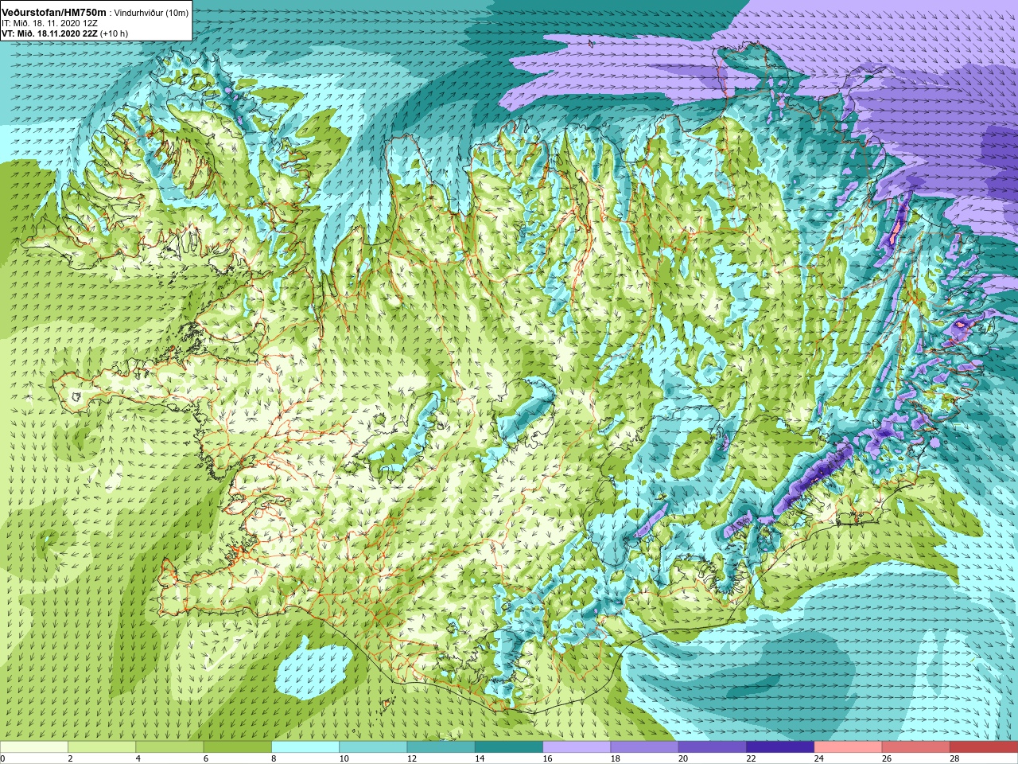Pick the salmon 26–28 legend swatch
The height and width of the screenshot is (764, 1018).
coord(915,747)
